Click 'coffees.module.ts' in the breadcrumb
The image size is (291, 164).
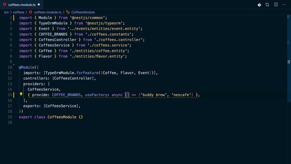click(x=48, y=12)
